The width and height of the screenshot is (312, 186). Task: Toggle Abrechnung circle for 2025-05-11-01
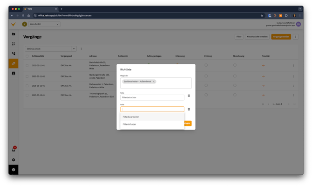point(235,65)
